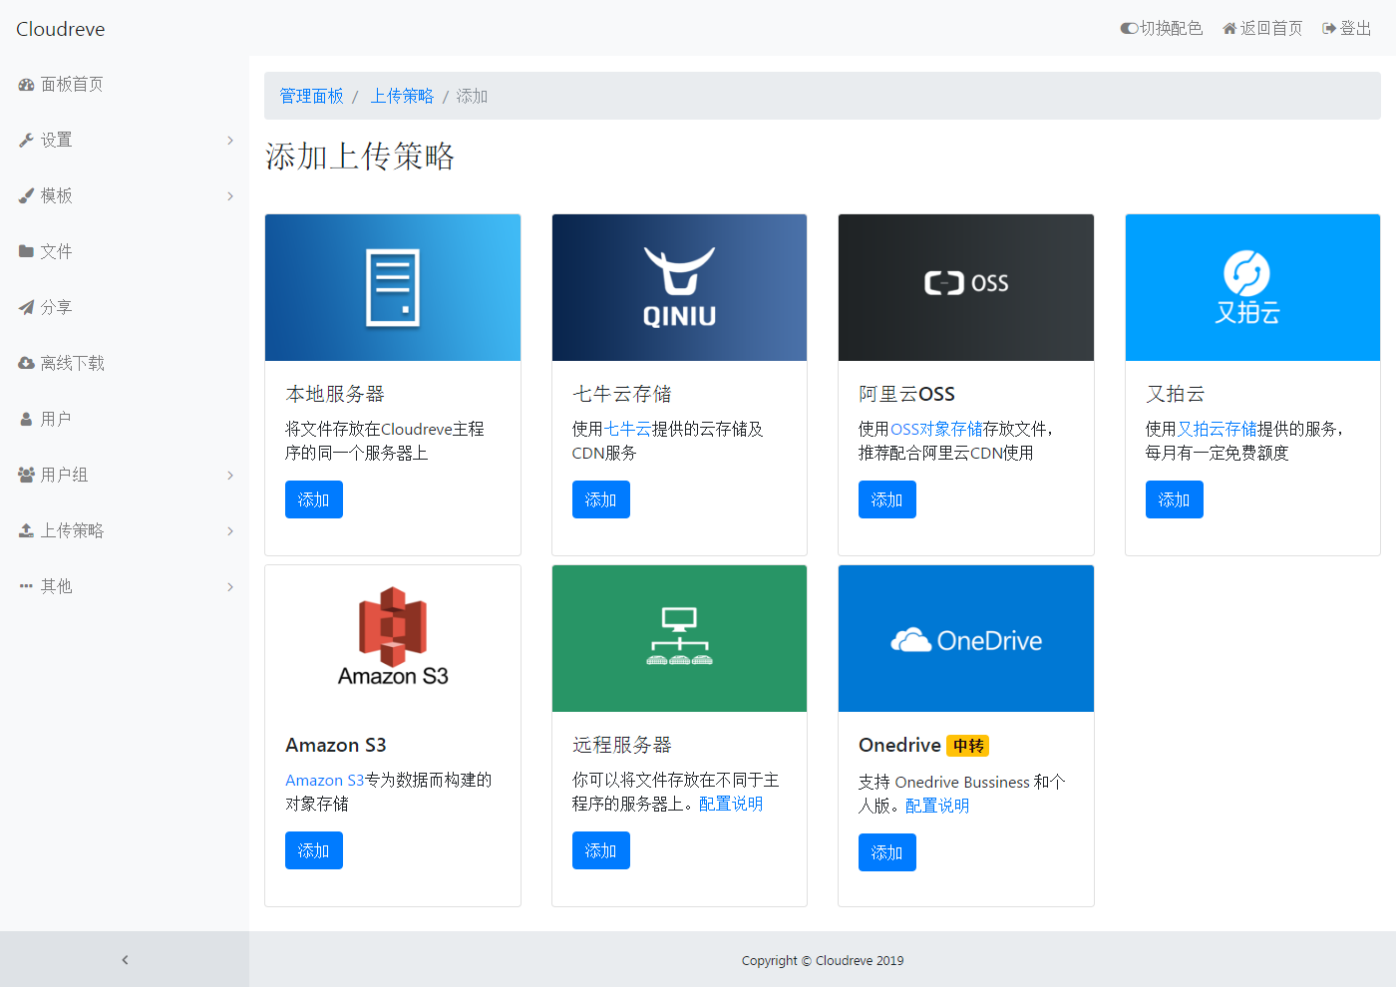The image size is (1396, 987).
Task: Expand the 模板 submenu chevron
Action: [x=230, y=196]
